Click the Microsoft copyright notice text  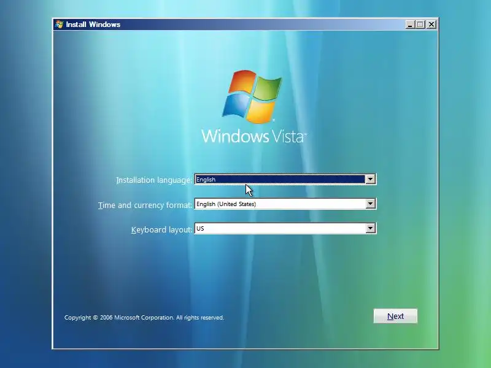click(144, 317)
